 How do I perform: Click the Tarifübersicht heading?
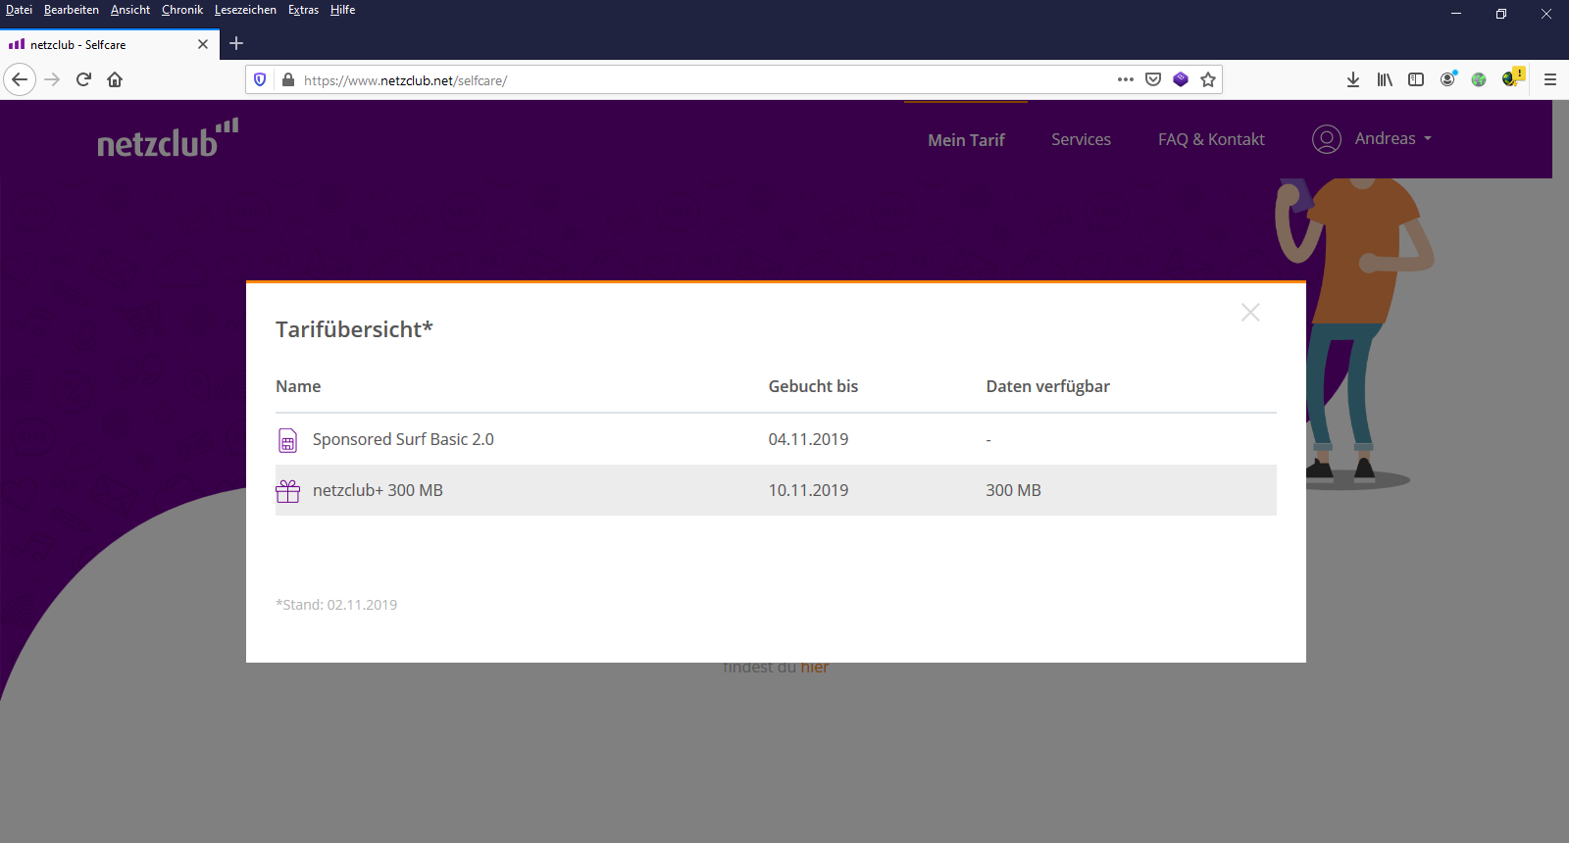point(354,329)
